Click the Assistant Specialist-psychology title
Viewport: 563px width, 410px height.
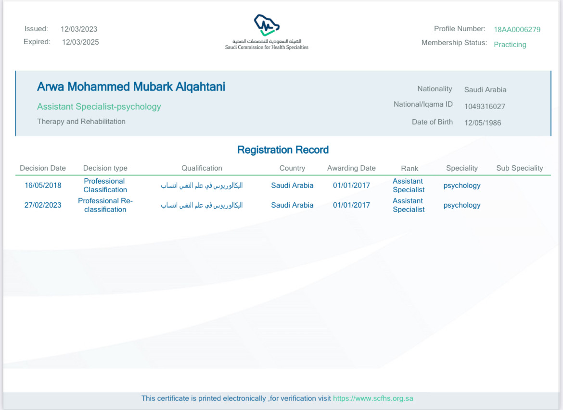tap(99, 107)
